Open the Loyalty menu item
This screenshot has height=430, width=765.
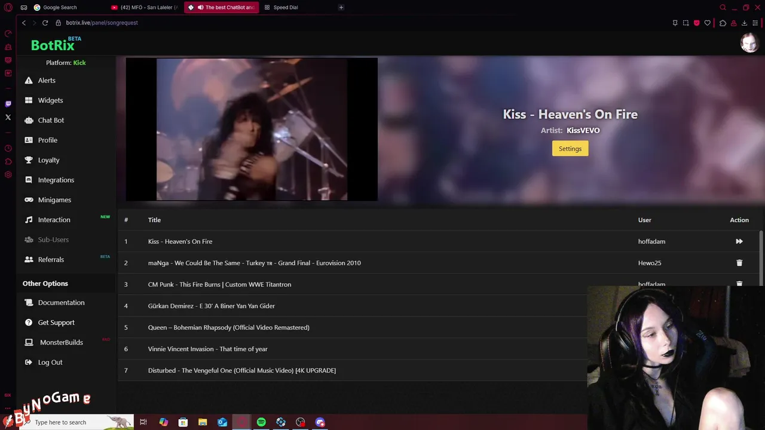pos(48,160)
